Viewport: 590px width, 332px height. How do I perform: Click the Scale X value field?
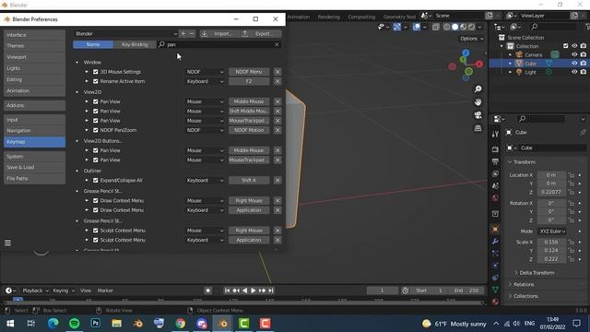(x=551, y=242)
